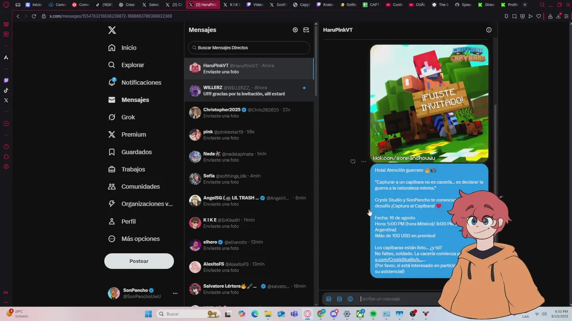Open Comunidades in the sidebar
Screen dimensions: 572x321
coord(134,187)
